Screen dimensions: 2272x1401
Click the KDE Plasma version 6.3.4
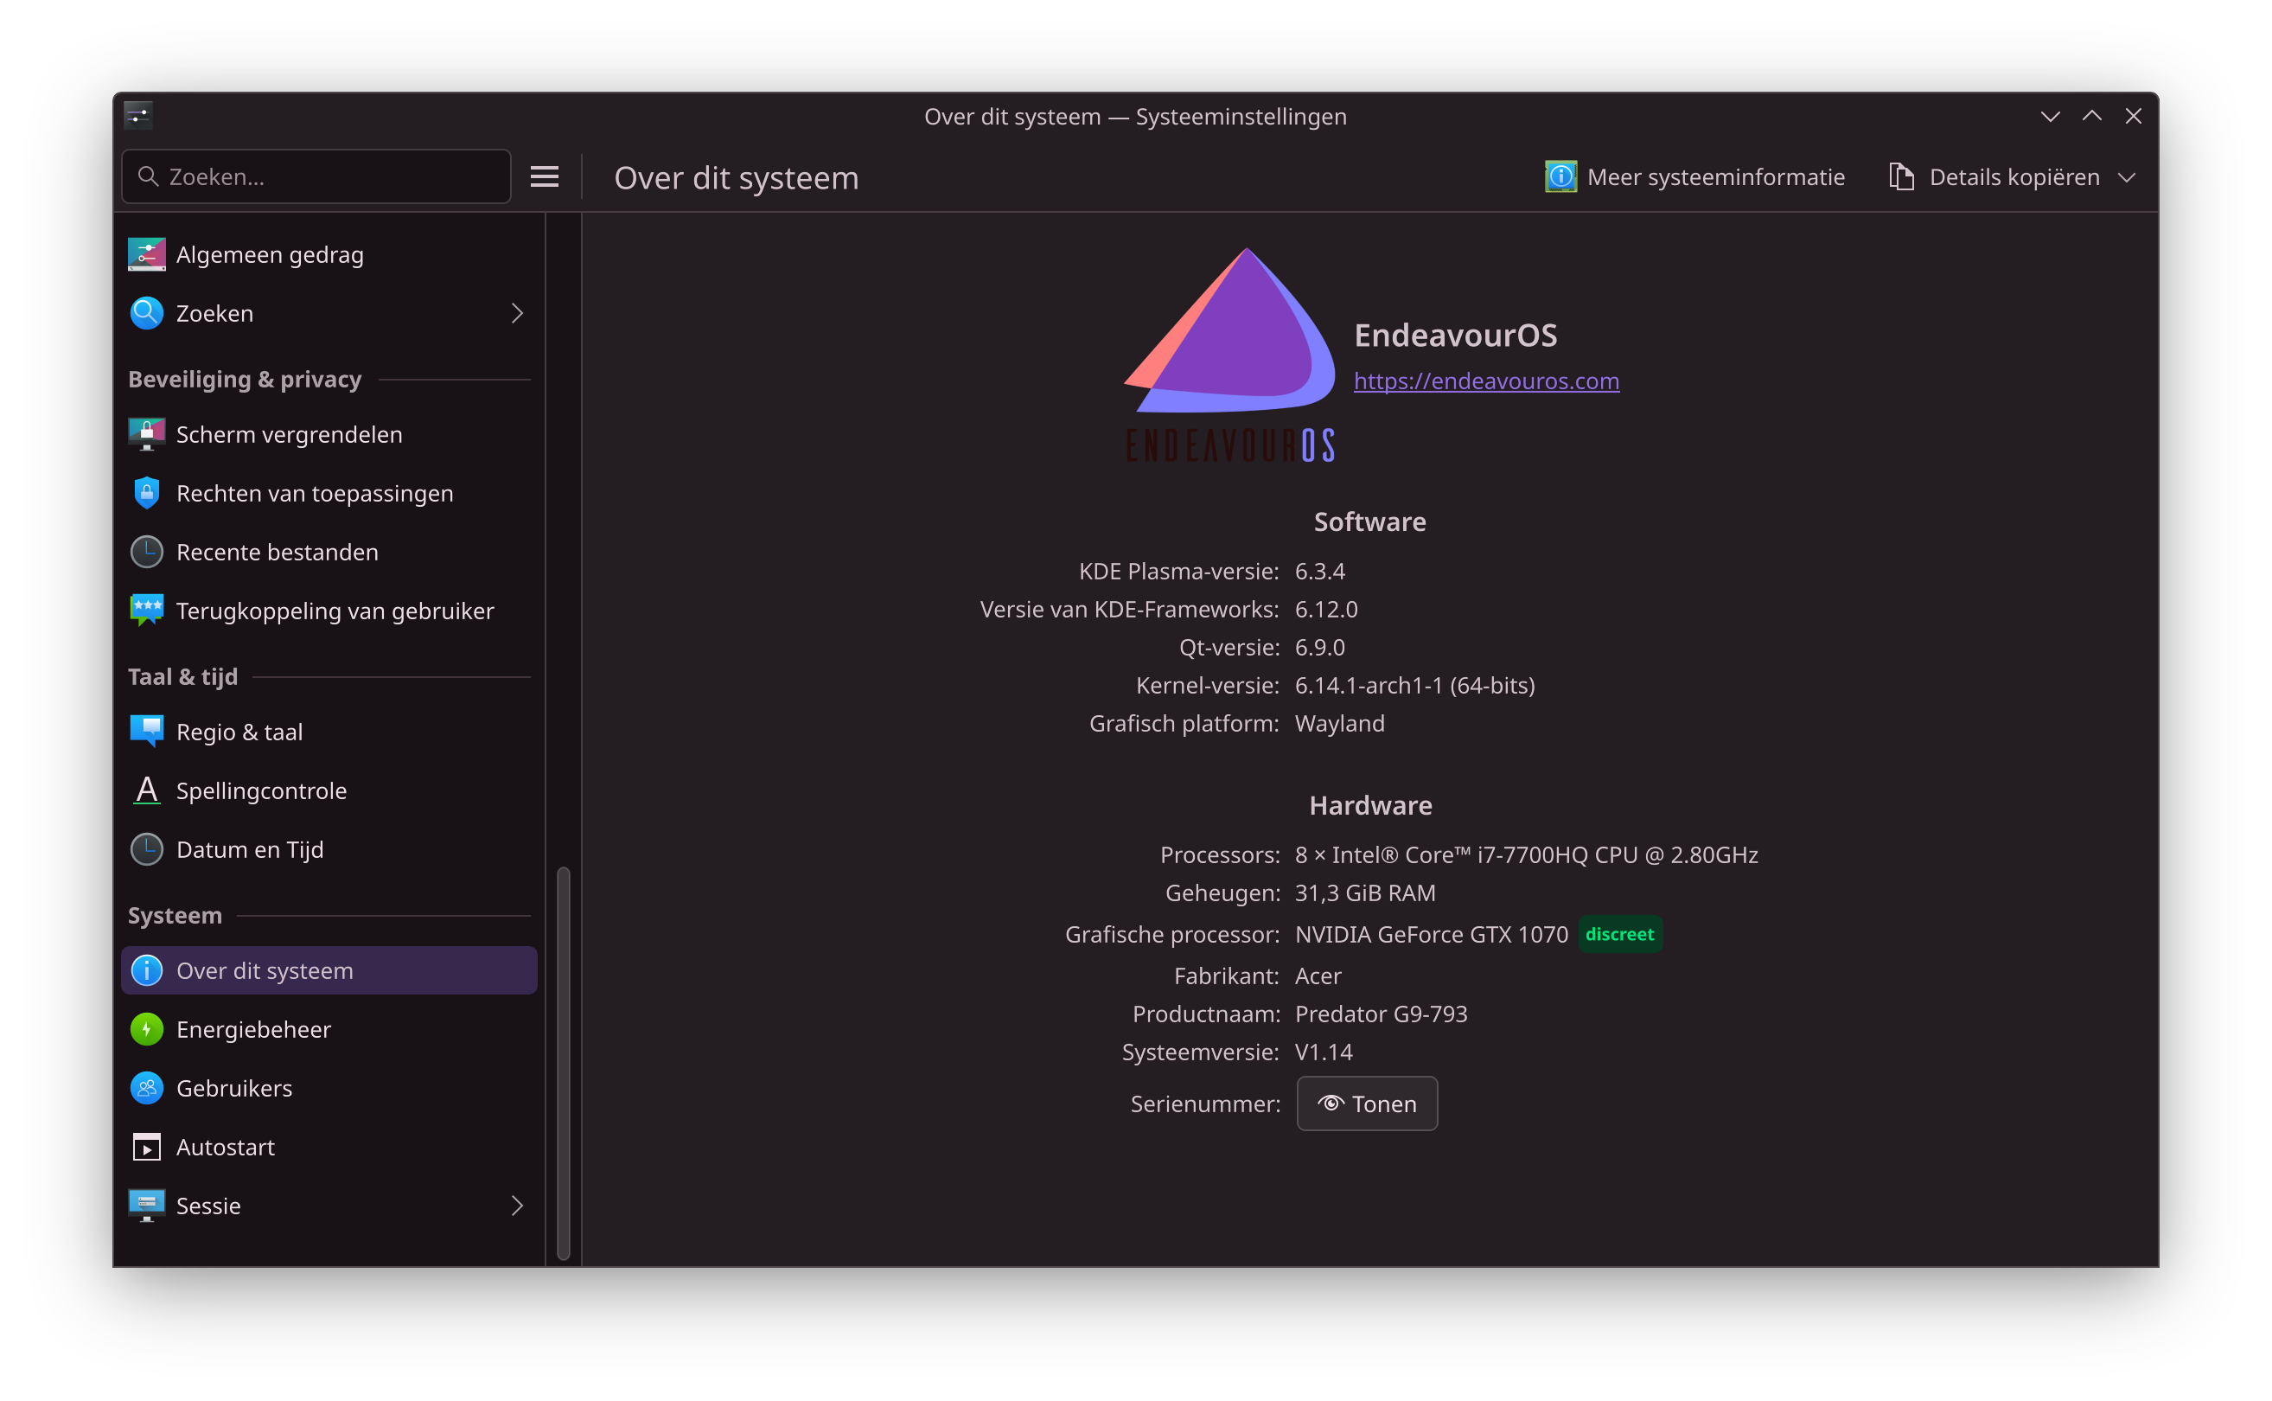pos(1320,572)
